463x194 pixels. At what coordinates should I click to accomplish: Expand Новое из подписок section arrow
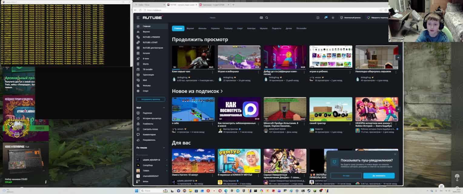[222, 91]
